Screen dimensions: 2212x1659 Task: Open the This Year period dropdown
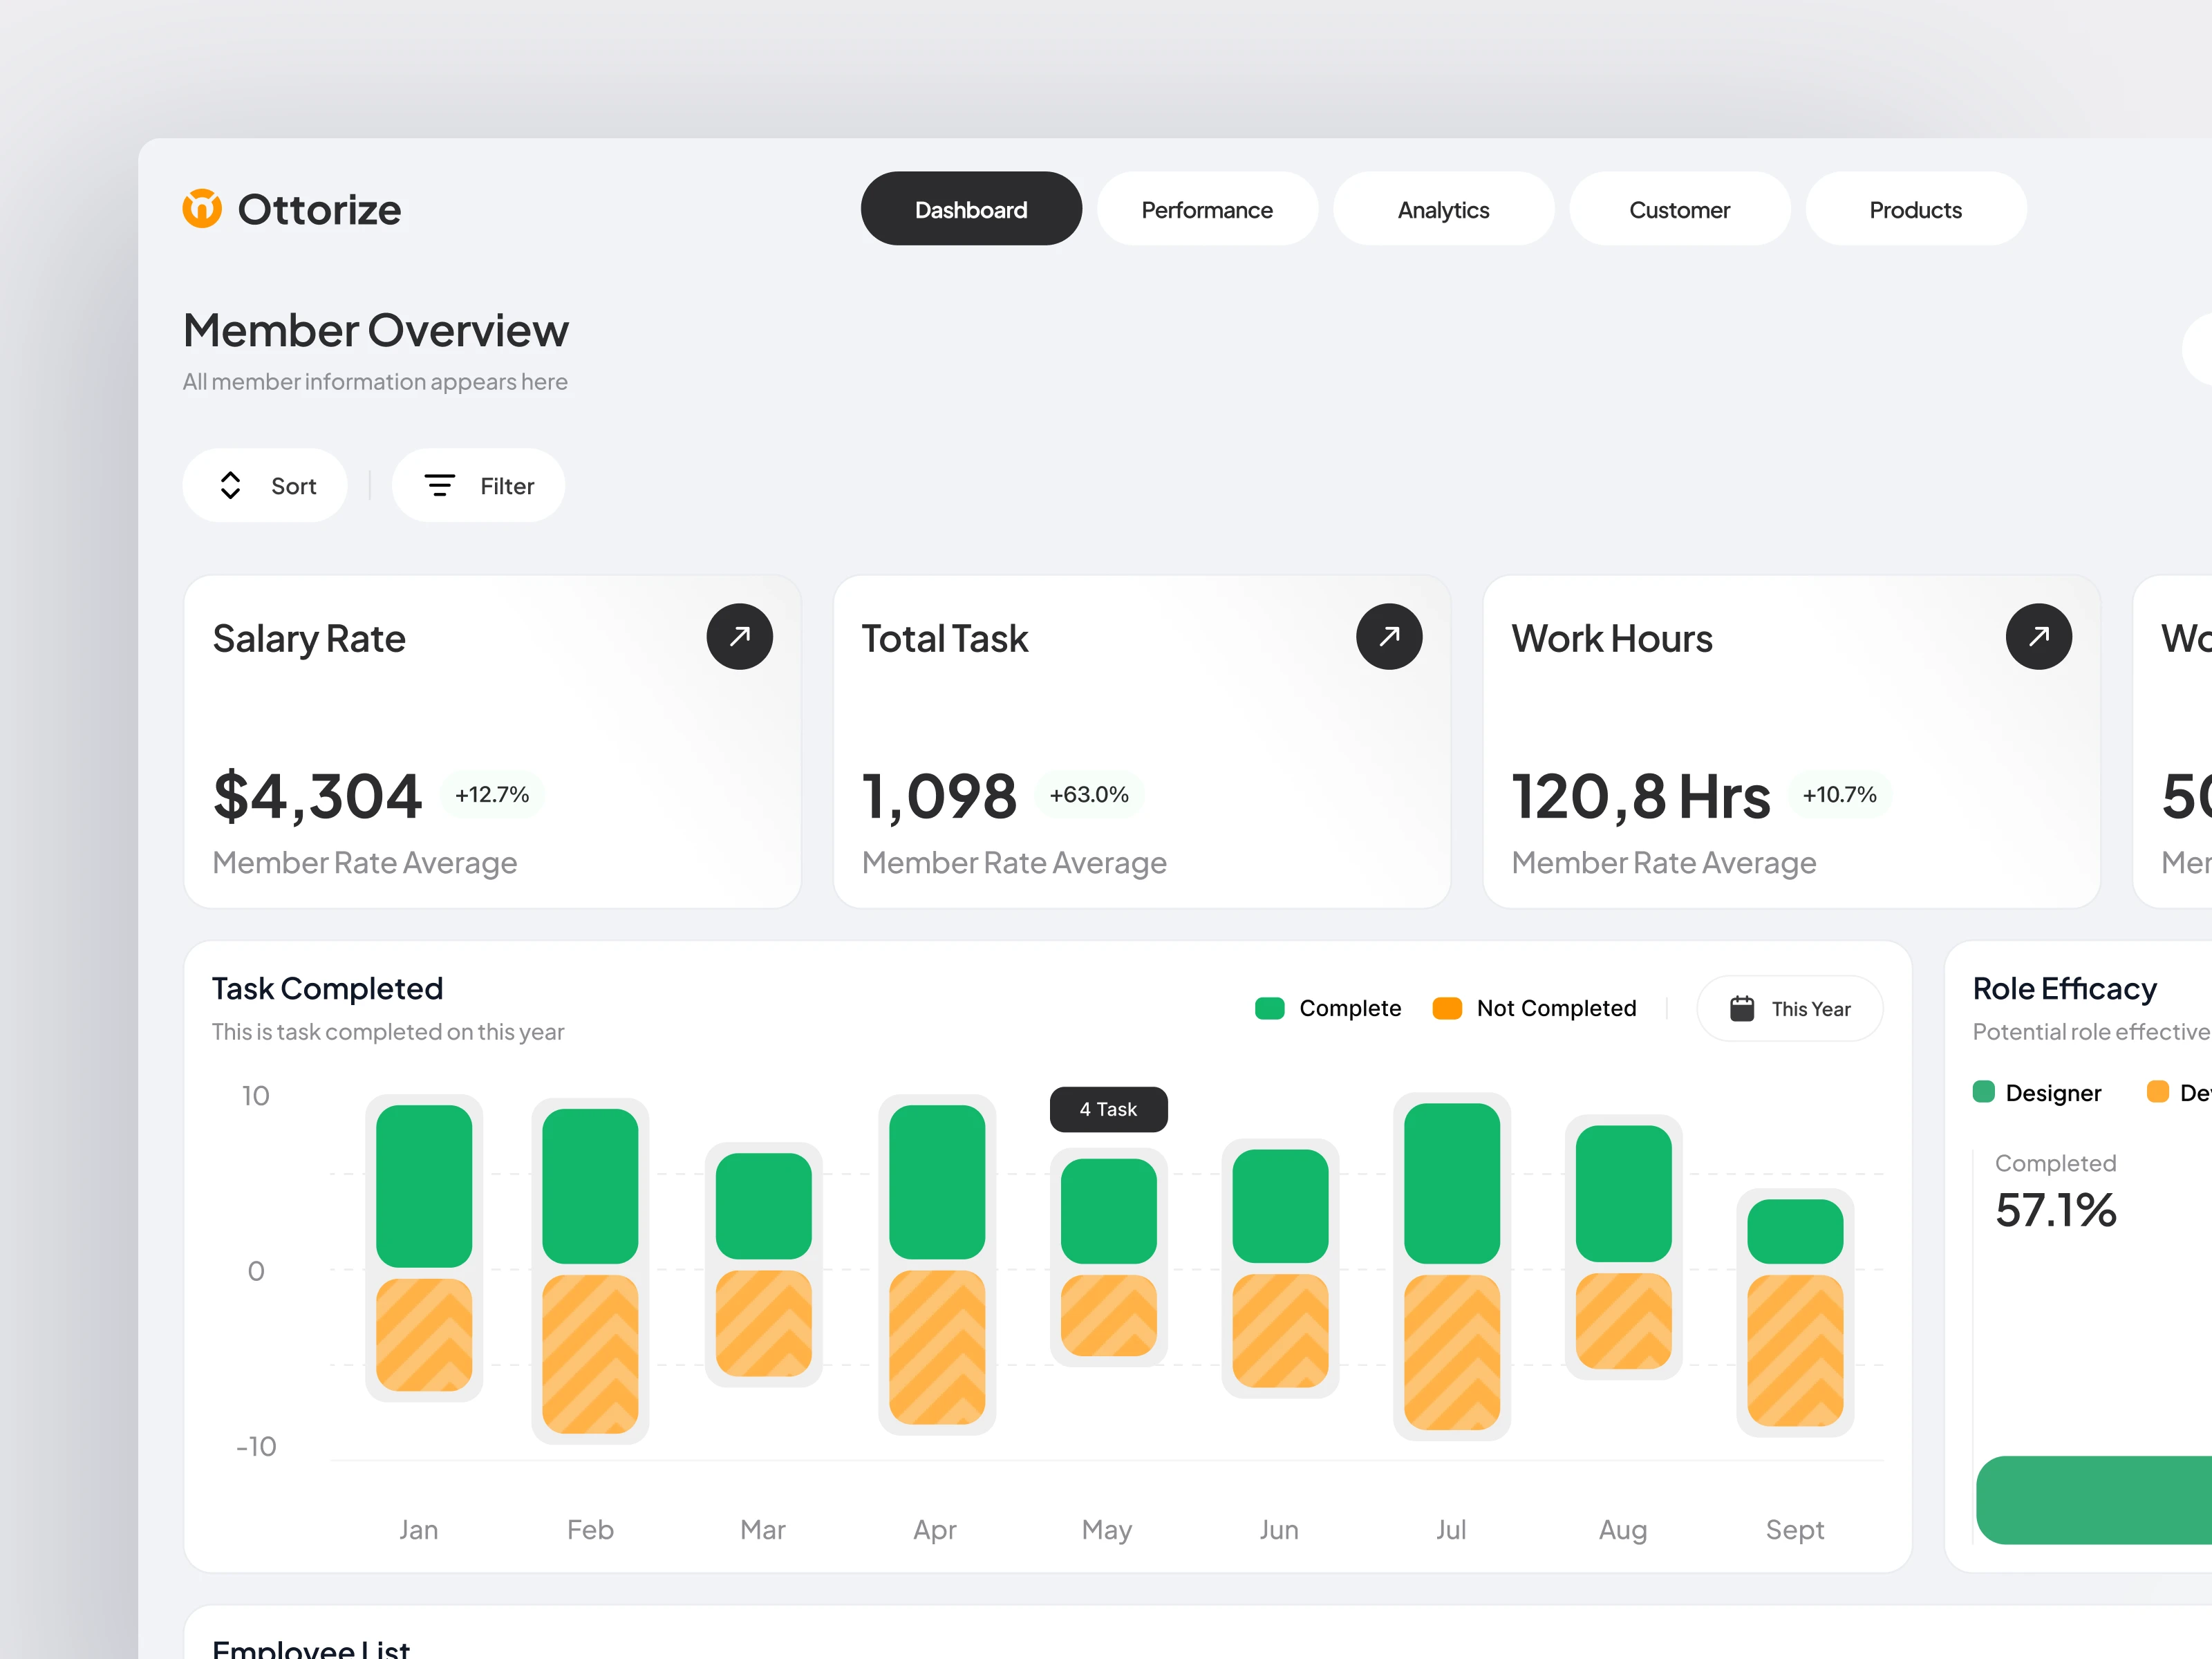point(1789,1009)
